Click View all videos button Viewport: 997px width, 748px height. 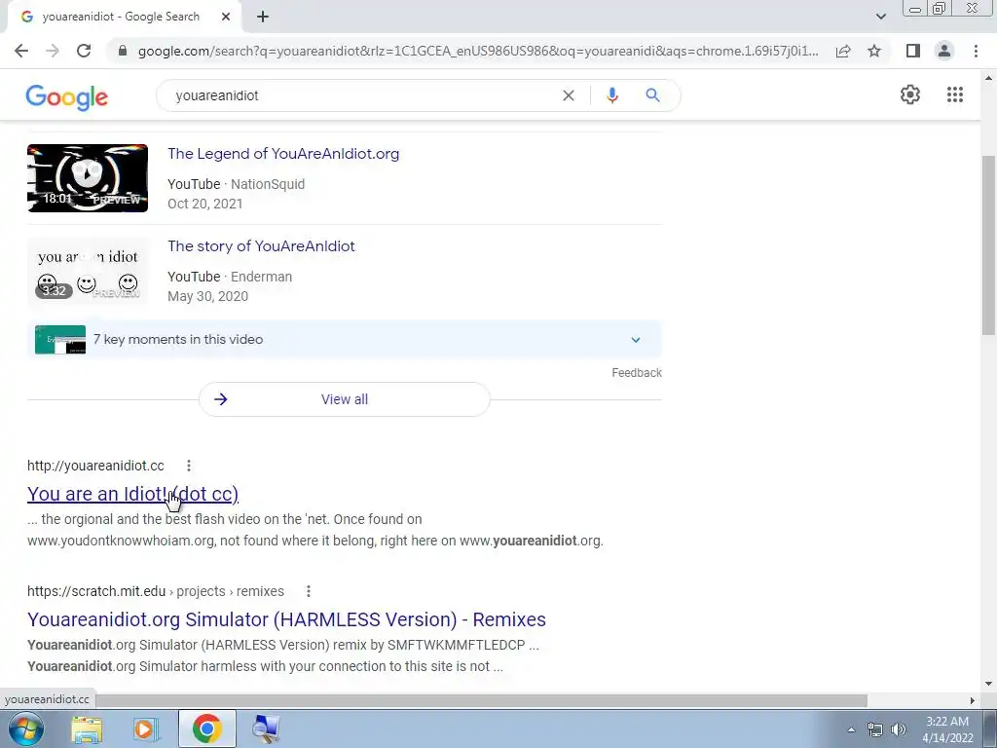[345, 399]
